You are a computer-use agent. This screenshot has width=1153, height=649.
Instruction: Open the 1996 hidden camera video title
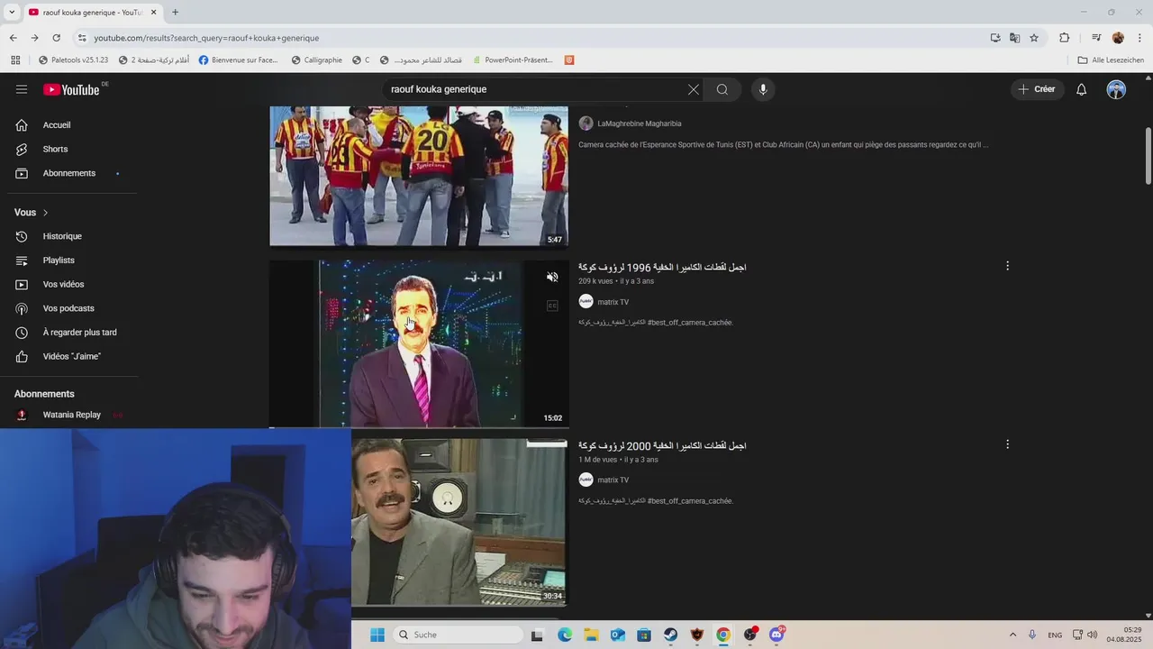click(662, 267)
